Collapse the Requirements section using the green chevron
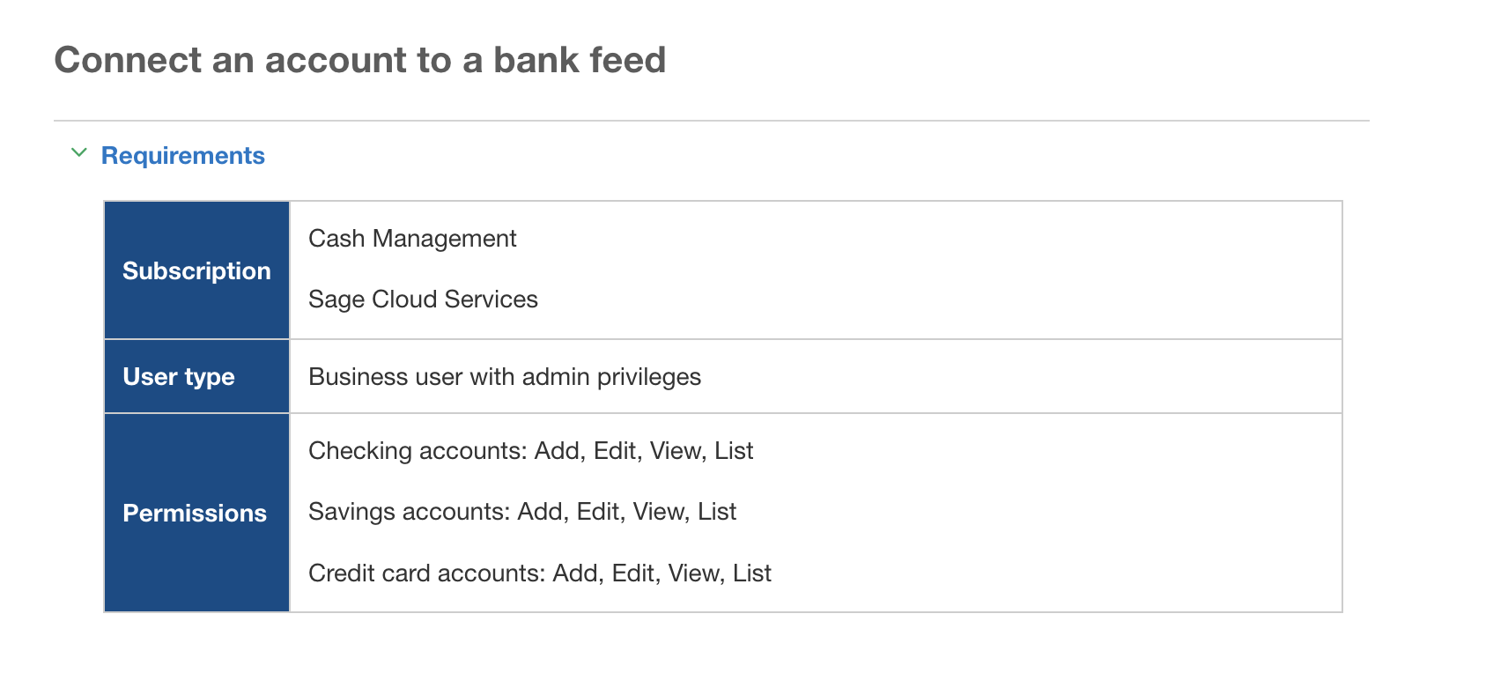Viewport: 1508px width, 673px height. [x=79, y=153]
